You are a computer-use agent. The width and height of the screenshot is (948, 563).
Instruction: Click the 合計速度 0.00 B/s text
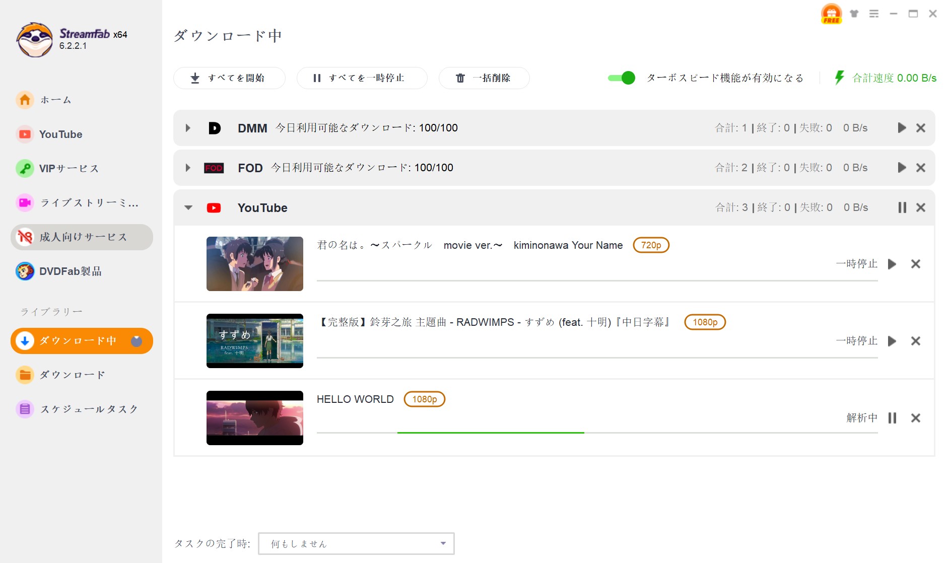[894, 78]
